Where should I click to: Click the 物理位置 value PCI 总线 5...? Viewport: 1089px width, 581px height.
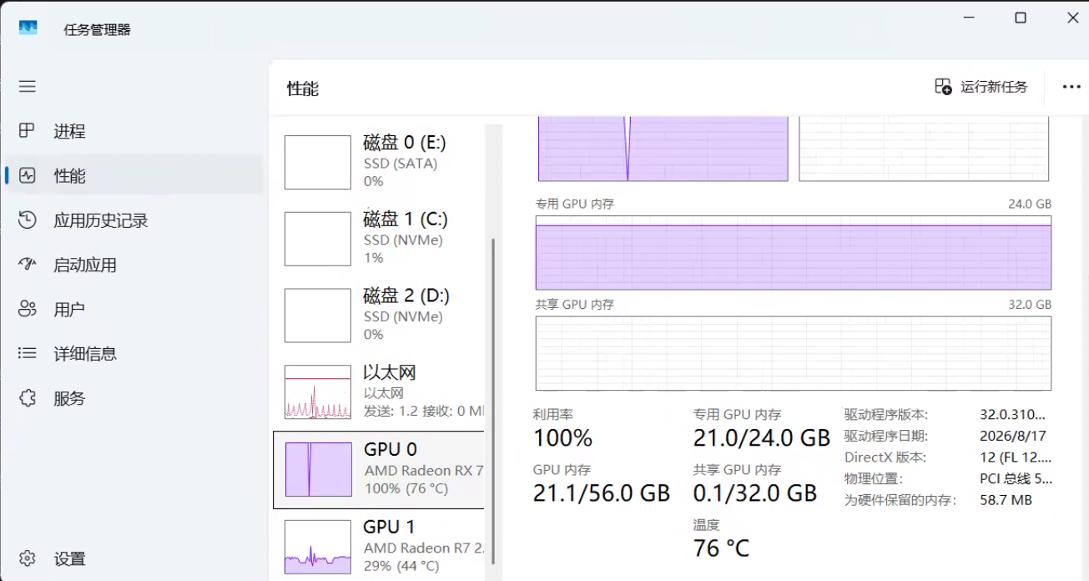[x=1016, y=479]
